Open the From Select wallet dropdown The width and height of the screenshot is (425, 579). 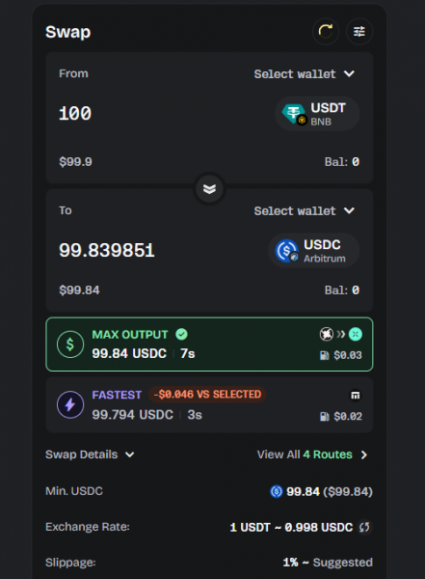click(x=305, y=74)
